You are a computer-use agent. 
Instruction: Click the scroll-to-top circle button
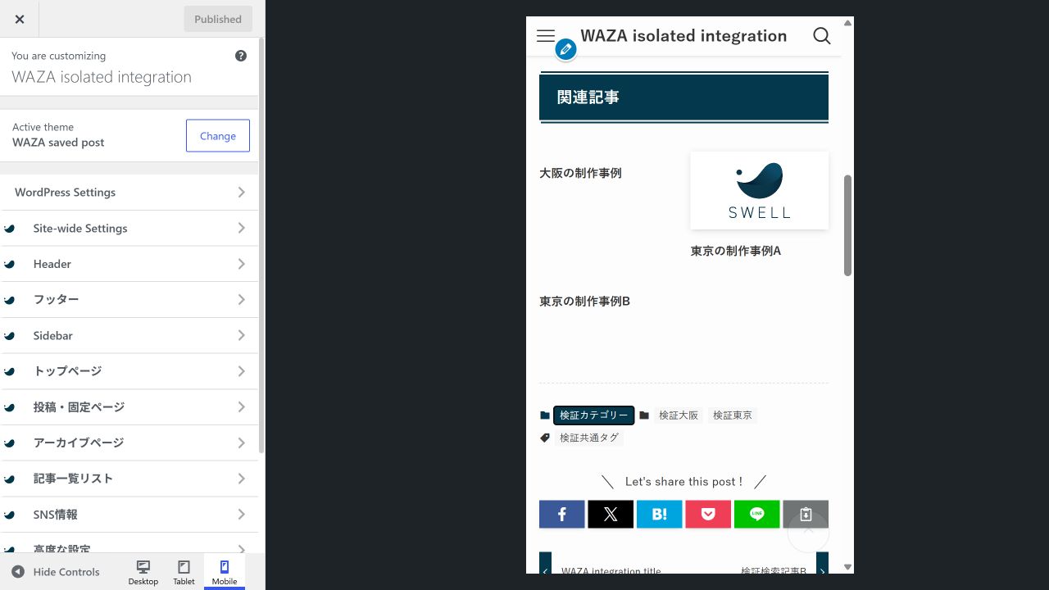[808, 531]
